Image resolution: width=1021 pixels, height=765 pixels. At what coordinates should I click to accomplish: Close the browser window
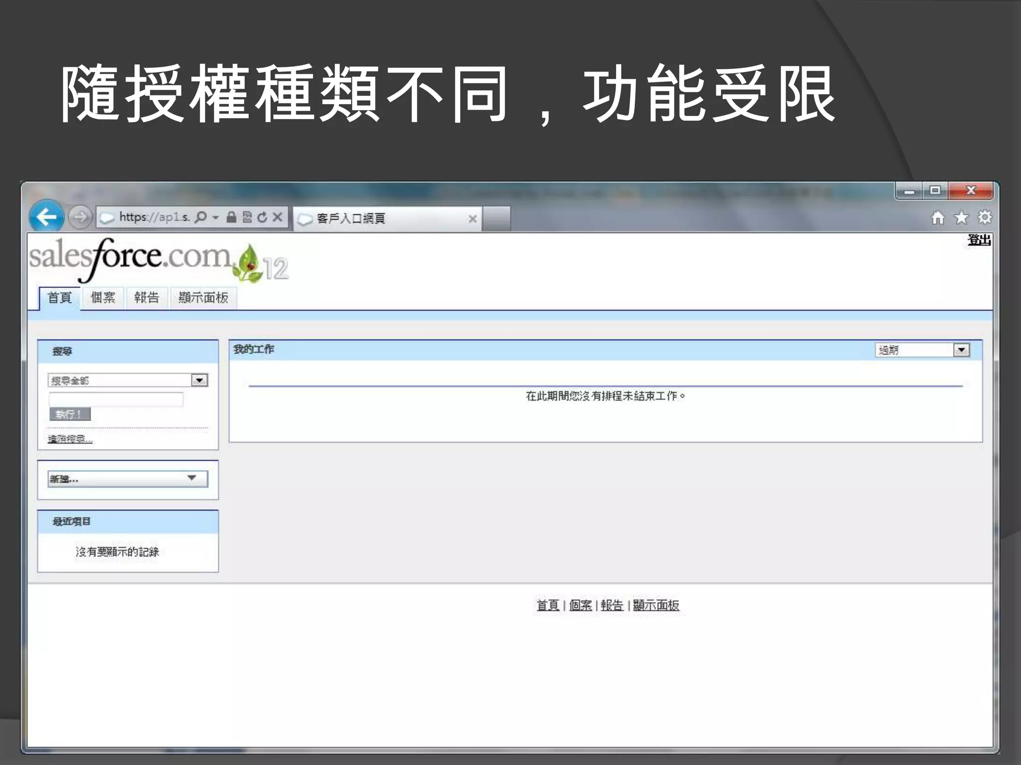(971, 191)
